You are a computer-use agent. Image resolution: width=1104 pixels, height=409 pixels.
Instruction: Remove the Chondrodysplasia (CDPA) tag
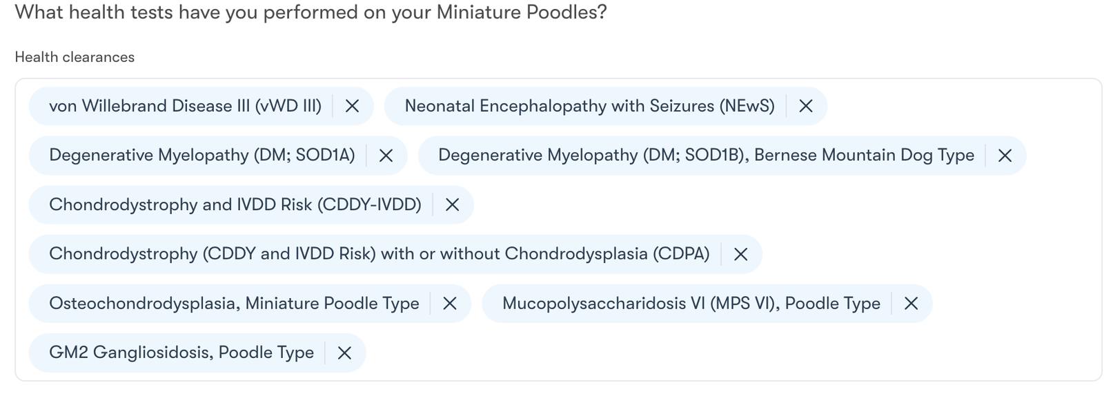pos(740,254)
